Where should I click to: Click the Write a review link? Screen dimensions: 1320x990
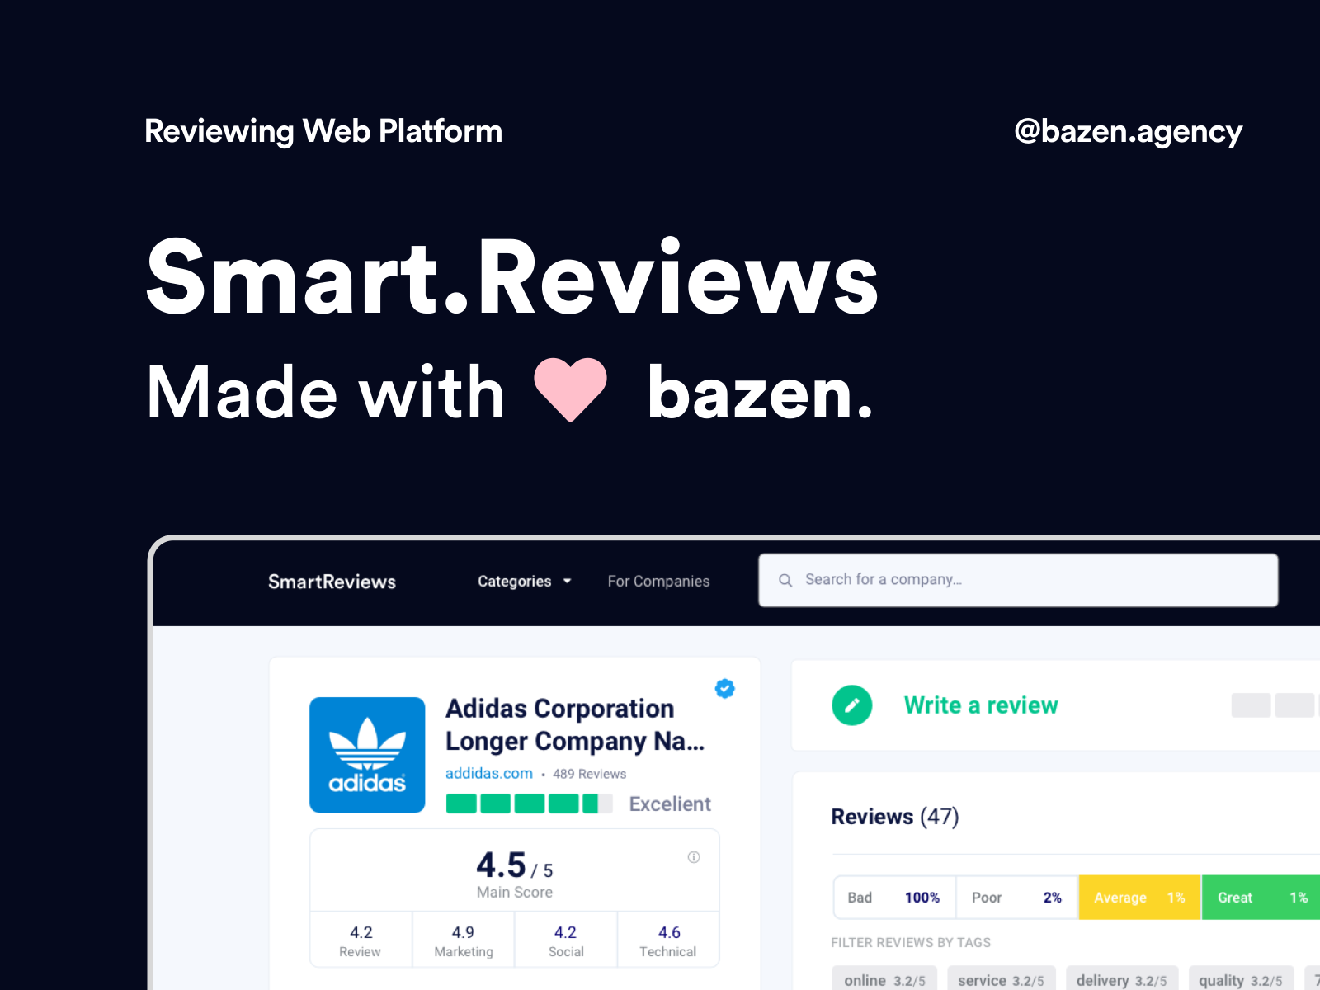pyautogui.click(x=981, y=705)
